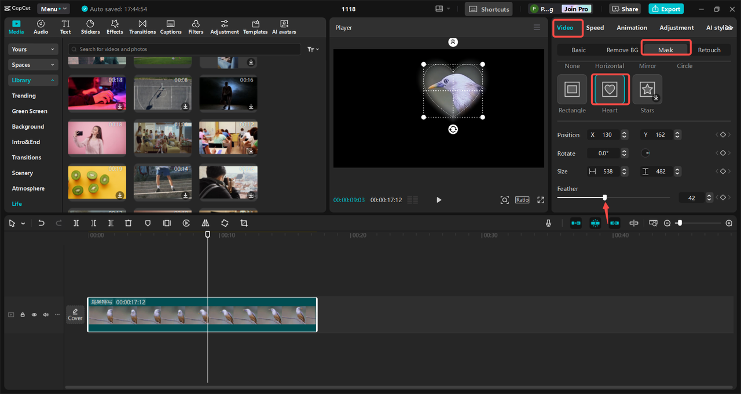The image size is (741, 394).
Task: Toggle linkage button in timeline toolbar
Action: (614, 223)
